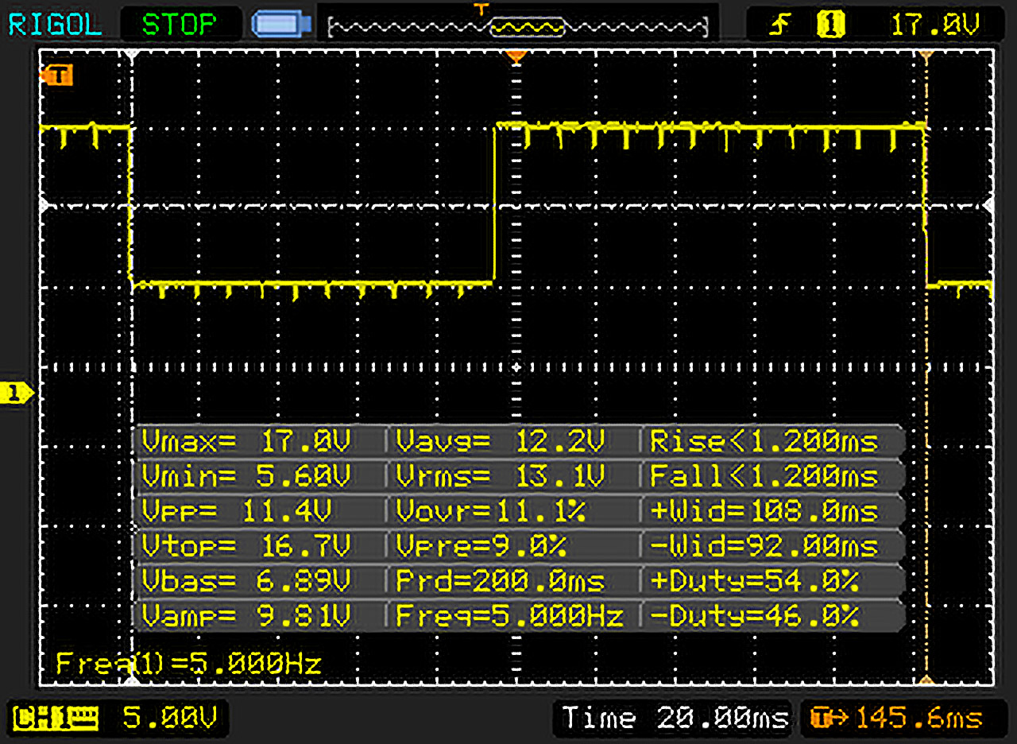This screenshot has width=1017, height=744.
Task: Click the rising edge trigger icon
Action: (x=777, y=25)
